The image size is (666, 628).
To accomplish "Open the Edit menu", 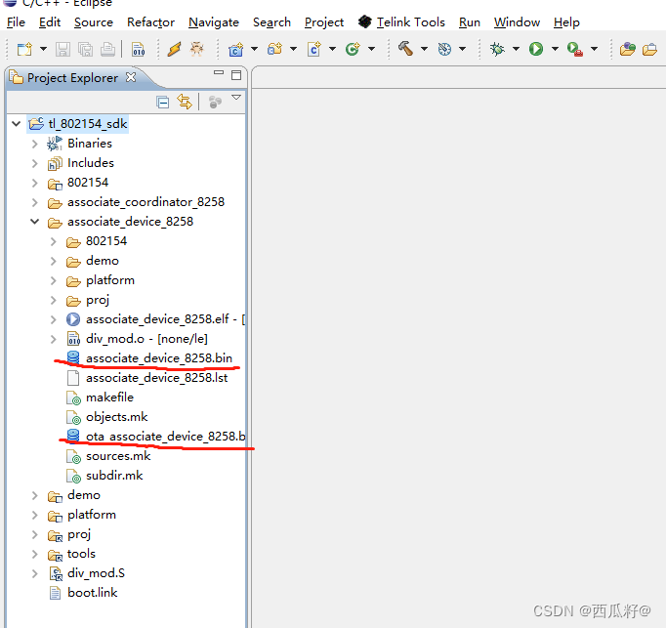I will (x=50, y=22).
